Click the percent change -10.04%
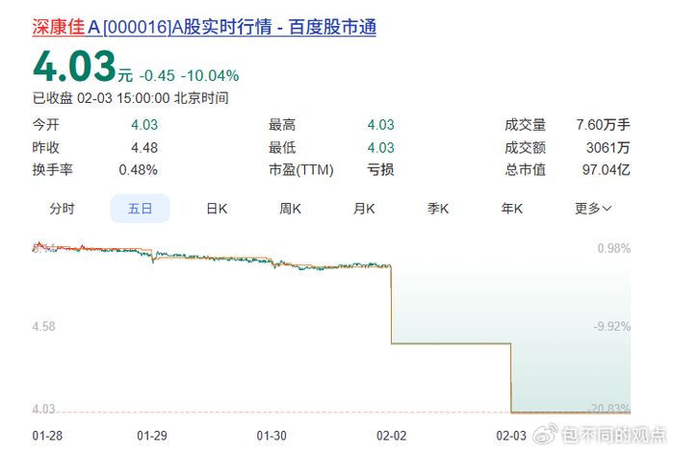The height and width of the screenshot is (452, 674). pyautogui.click(x=210, y=76)
